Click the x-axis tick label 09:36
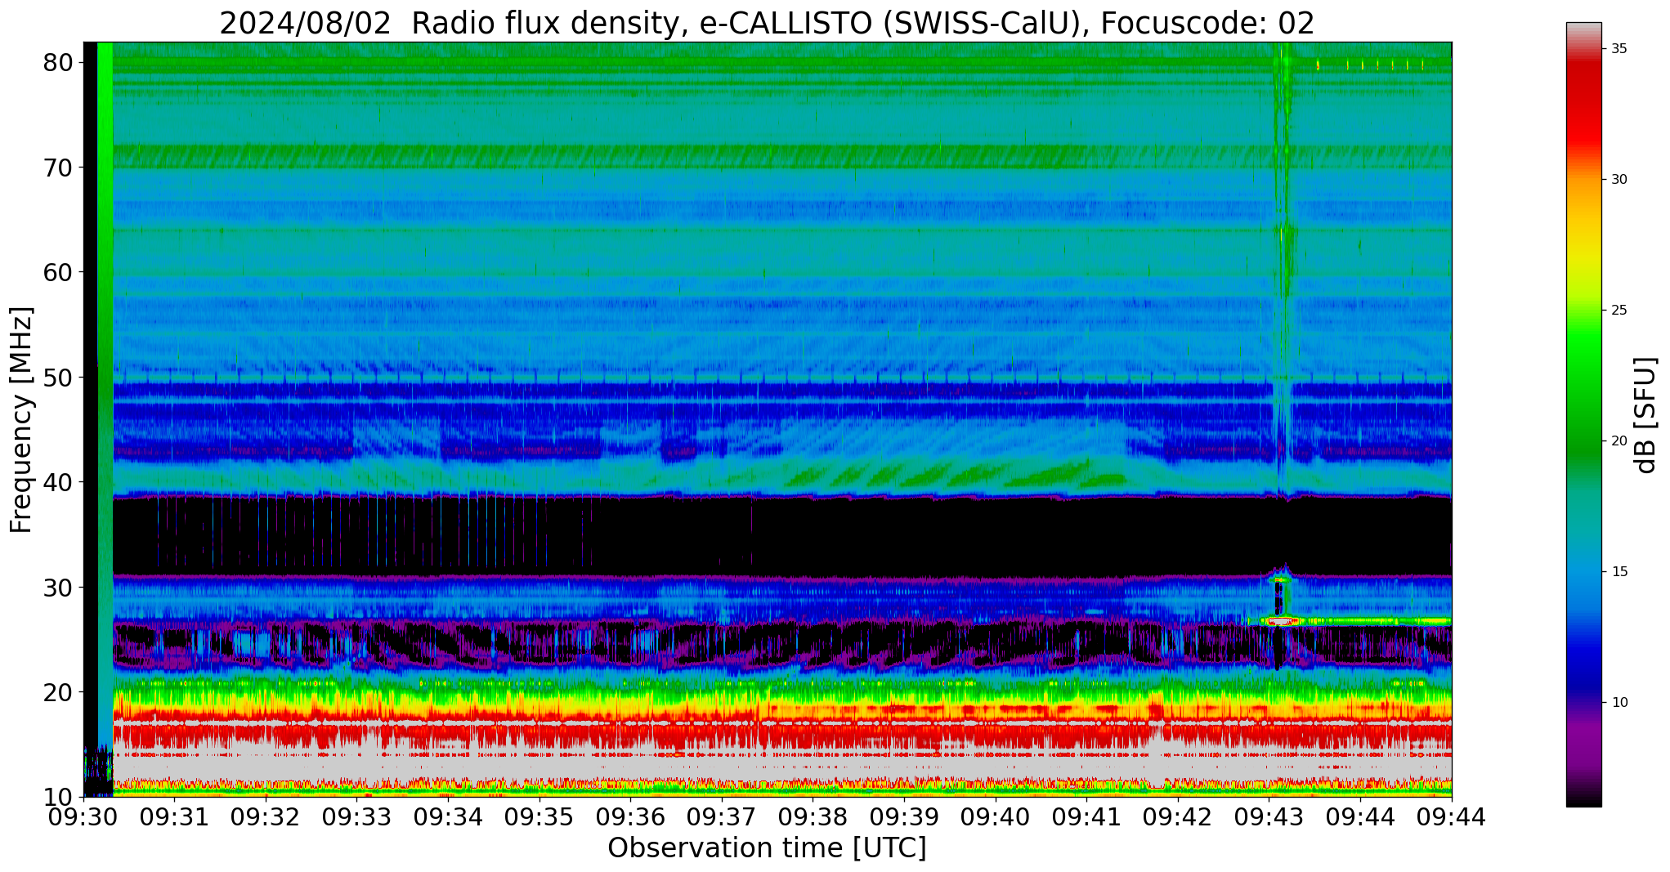The image size is (1670, 872). 630,816
